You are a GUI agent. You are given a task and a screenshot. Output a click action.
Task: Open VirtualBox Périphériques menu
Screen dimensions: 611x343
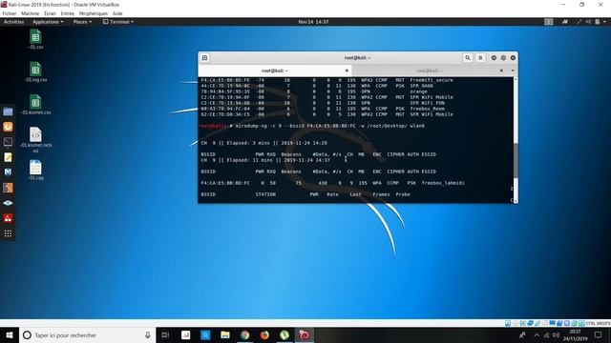tap(94, 13)
